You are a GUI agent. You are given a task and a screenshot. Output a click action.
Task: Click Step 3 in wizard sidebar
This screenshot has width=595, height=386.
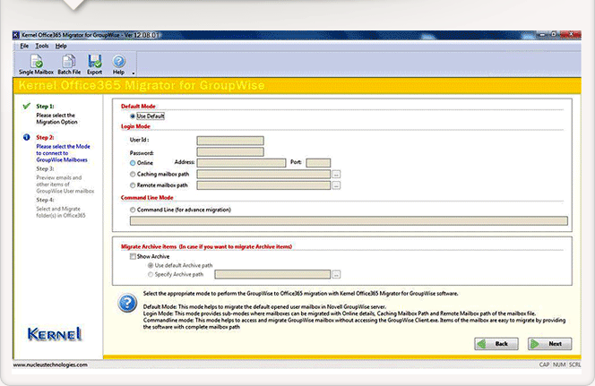45,168
